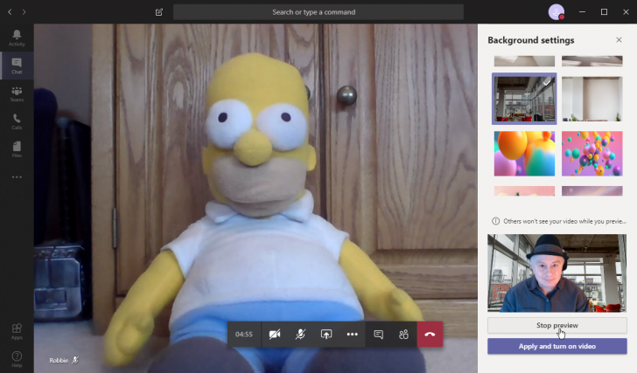Image resolution: width=637 pixels, height=373 pixels.
Task: Choose the pink floating balloons background
Action: point(591,153)
